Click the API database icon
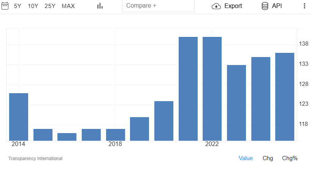 (x=265, y=6)
